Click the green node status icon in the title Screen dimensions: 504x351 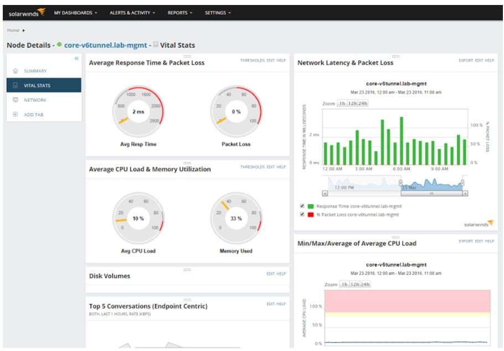pyautogui.click(x=59, y=45)
